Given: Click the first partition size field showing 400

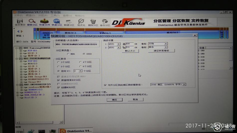Looking at the screenshot, I should tap(129, 44).
